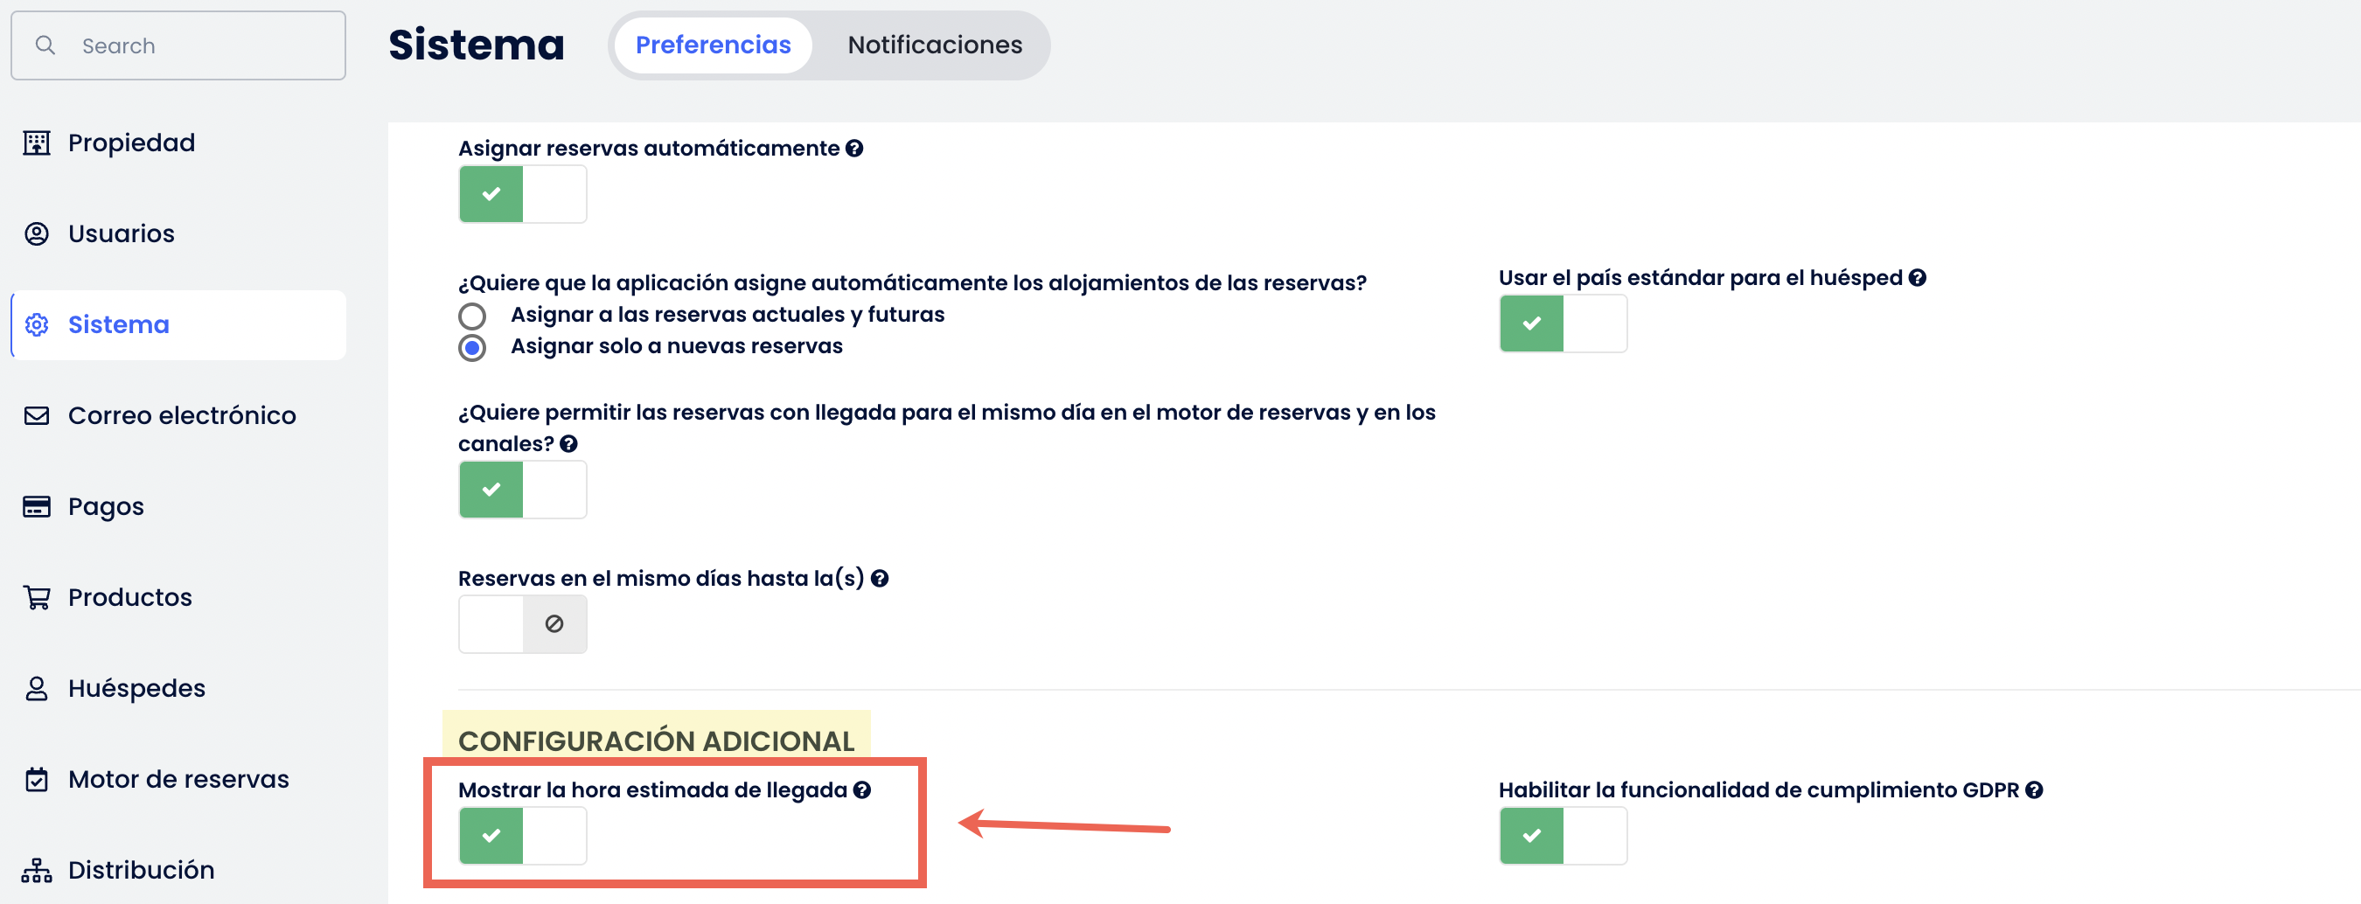
Task: Click the Pagos credit card icon
Action: coord(37,506)
